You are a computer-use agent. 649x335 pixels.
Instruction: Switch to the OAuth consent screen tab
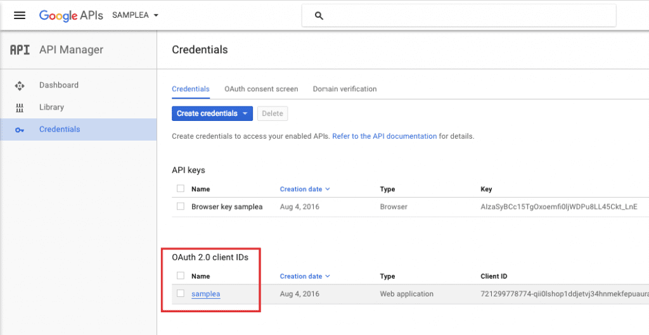point(261,89)
